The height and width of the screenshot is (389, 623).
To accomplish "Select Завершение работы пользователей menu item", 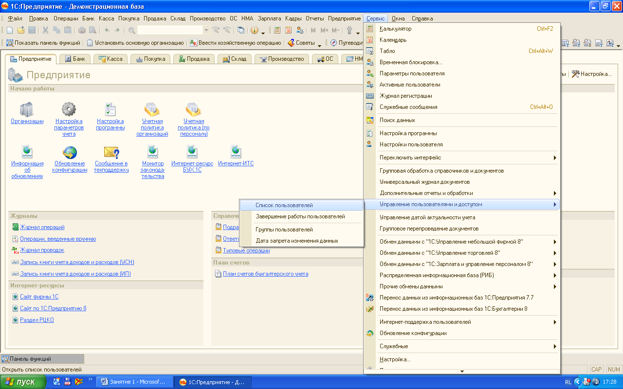I will pyautogui.click(x=302, y=216).
